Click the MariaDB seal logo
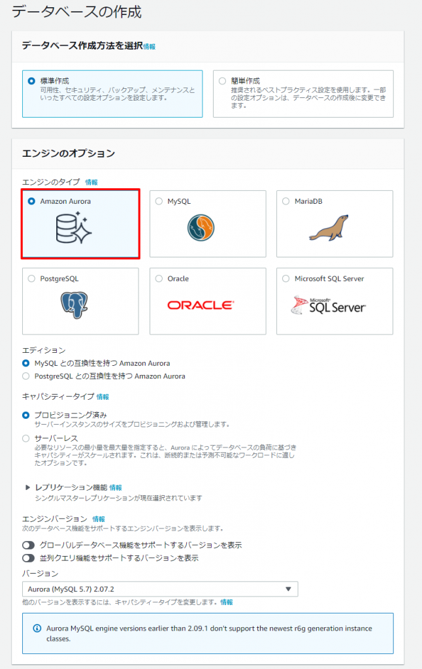Viewport: 422px width, 669px height. coord(329,228)
